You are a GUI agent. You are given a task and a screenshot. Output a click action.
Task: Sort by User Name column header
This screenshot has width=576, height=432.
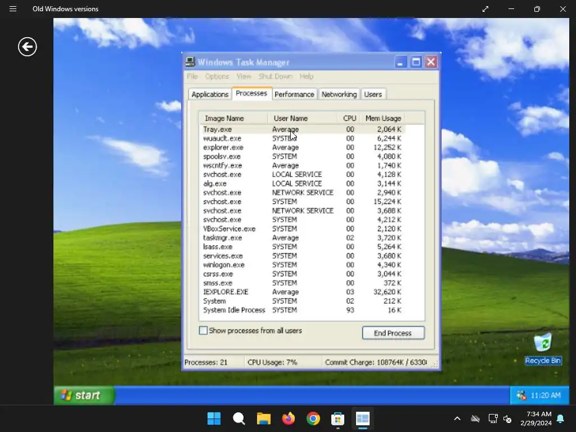302,118
